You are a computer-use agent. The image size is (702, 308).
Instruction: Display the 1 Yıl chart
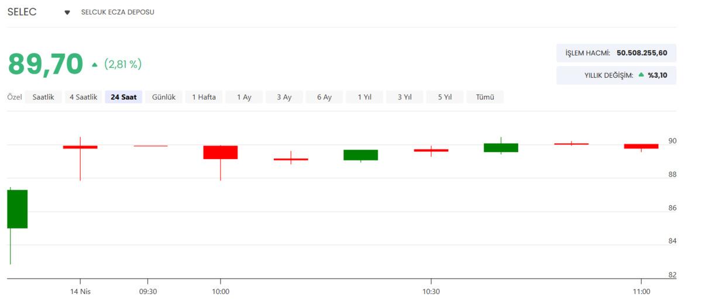point(364,97)
